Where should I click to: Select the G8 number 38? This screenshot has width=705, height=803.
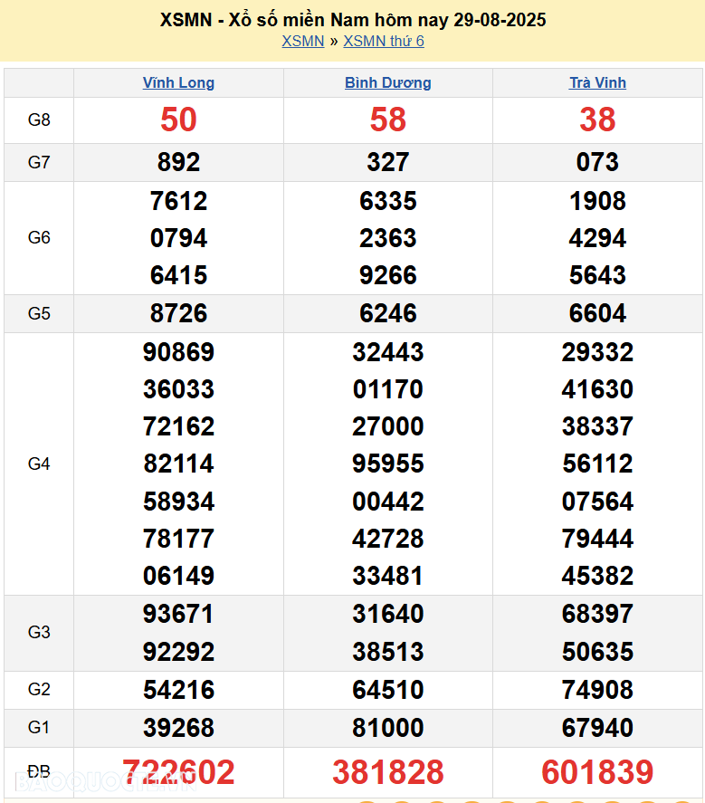tap(597, 119)
